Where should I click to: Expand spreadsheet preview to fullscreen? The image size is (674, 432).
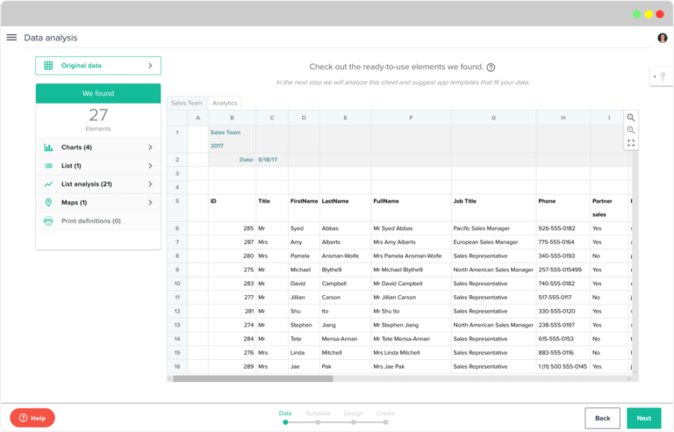tap(631, 142)
